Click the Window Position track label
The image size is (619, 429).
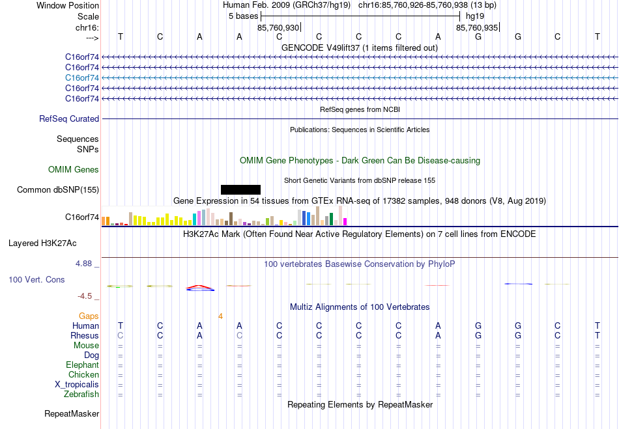coord(68,5)
